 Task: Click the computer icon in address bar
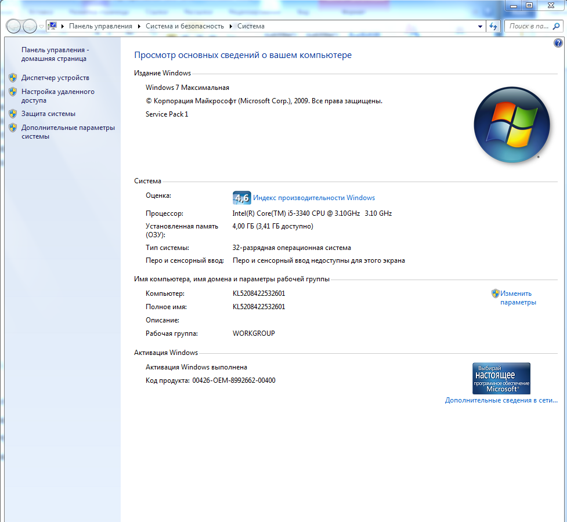(52, 26)
